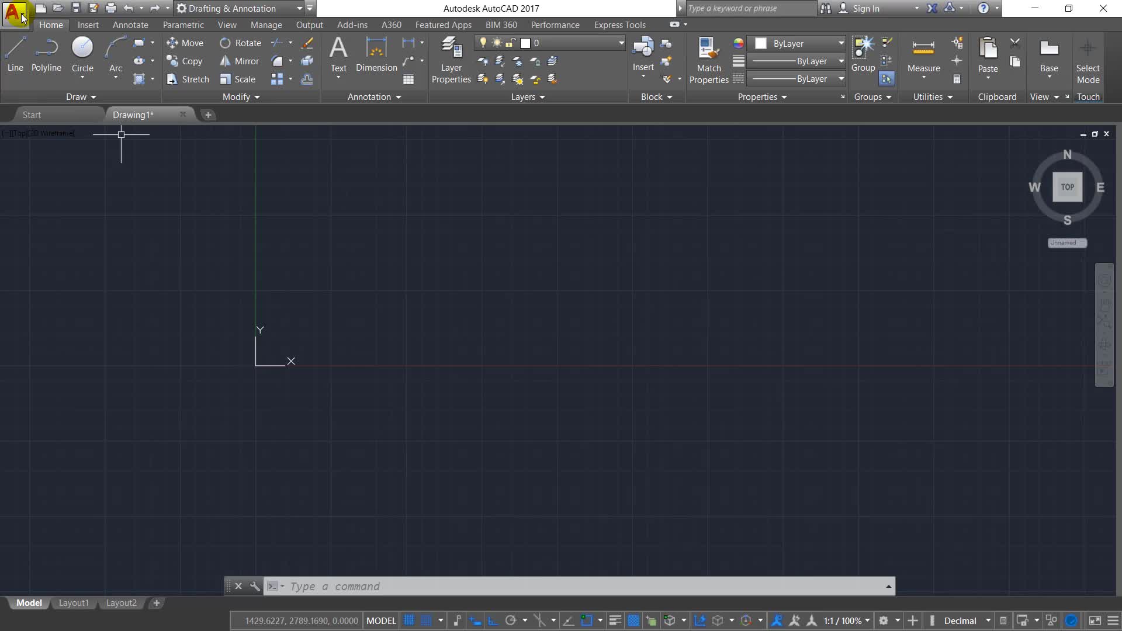Viewport: 1122px width, 631px height.
Task: Toggle ortho mode in the status bar
Action: [493, 620]
